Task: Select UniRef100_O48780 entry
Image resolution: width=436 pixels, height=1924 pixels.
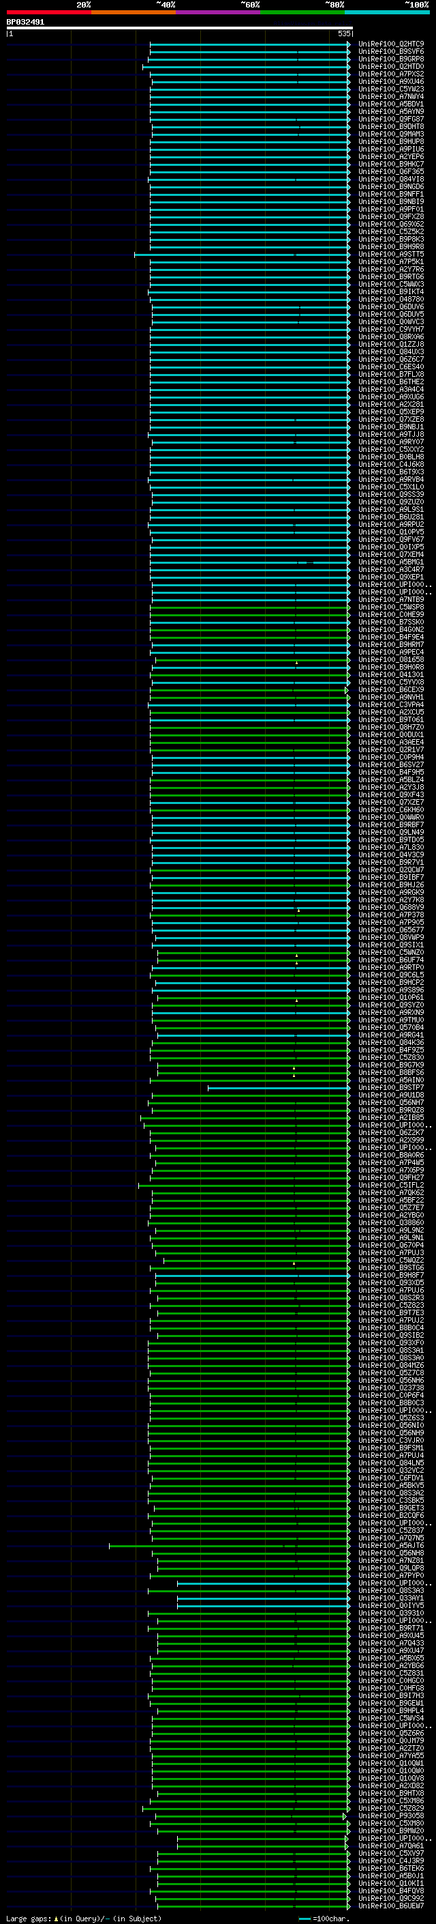Action: click(390, 299)
